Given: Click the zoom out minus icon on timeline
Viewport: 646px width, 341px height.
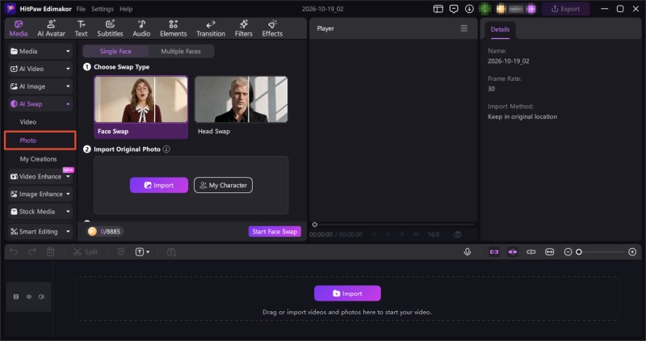Looking at the screenshot, I should point(568,251).
